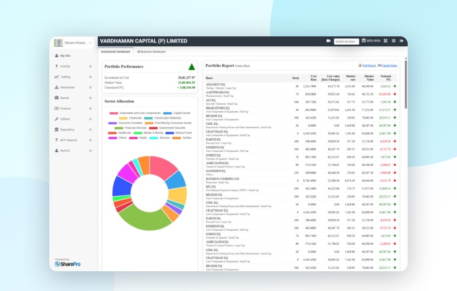Click the Derivatives sidebar icon
This screenshot has height=291, width=457.
(x=57, y=87)
